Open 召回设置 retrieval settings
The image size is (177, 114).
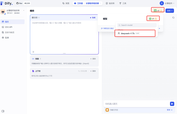coord(83,71)
